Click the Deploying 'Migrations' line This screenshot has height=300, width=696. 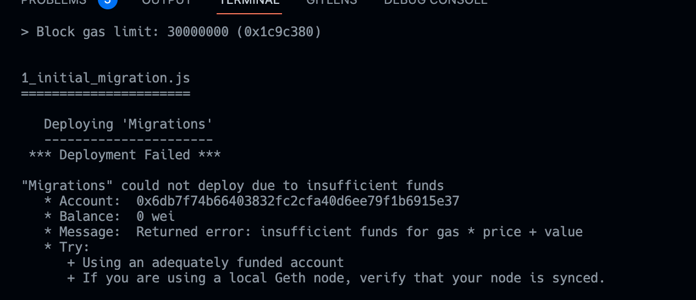click(x=128, y=124)
